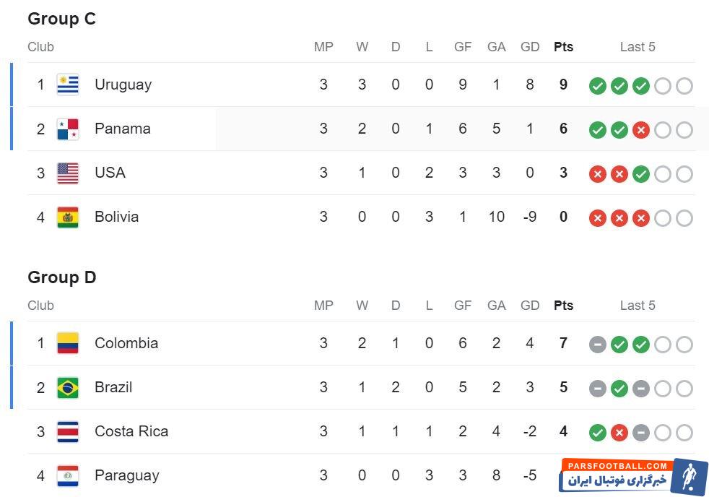Click the Paraguay flag icon
The height and width of the screenshot is (497, 709).
[x=68, y=476]
